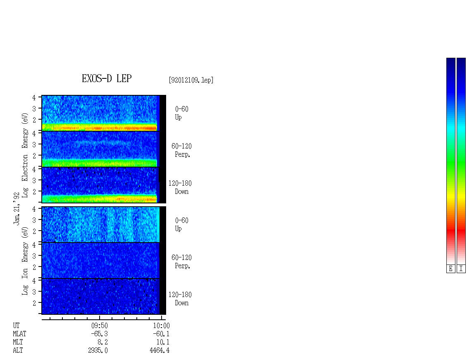467x361 pixels.
Task: Click the electron 0-60 Up spectrogram panel
Action: click(x=104, y=113)
